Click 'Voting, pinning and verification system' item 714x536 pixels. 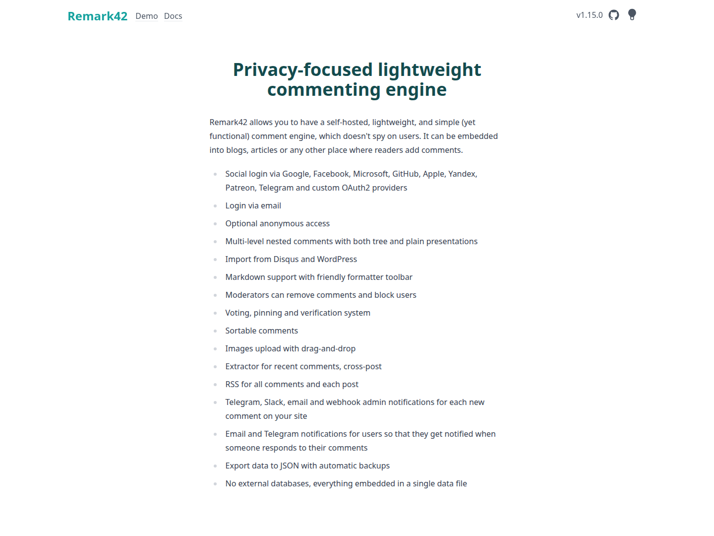pos(297,313)
